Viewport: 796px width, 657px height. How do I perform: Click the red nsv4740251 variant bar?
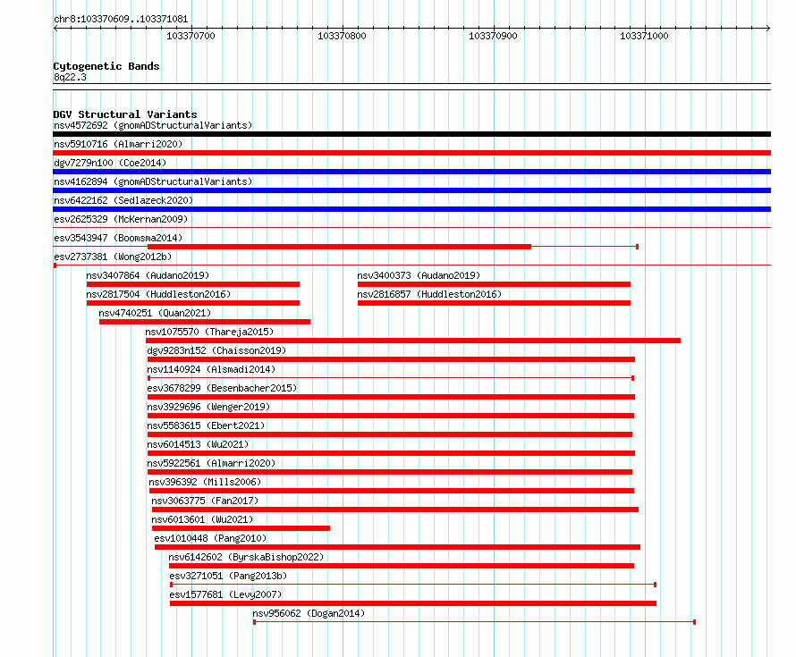point(205,322)
